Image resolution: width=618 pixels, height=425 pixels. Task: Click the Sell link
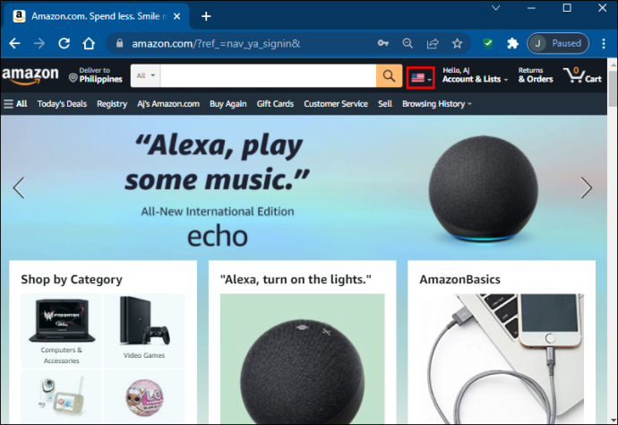pyautogui.click(x=384, y=104)
